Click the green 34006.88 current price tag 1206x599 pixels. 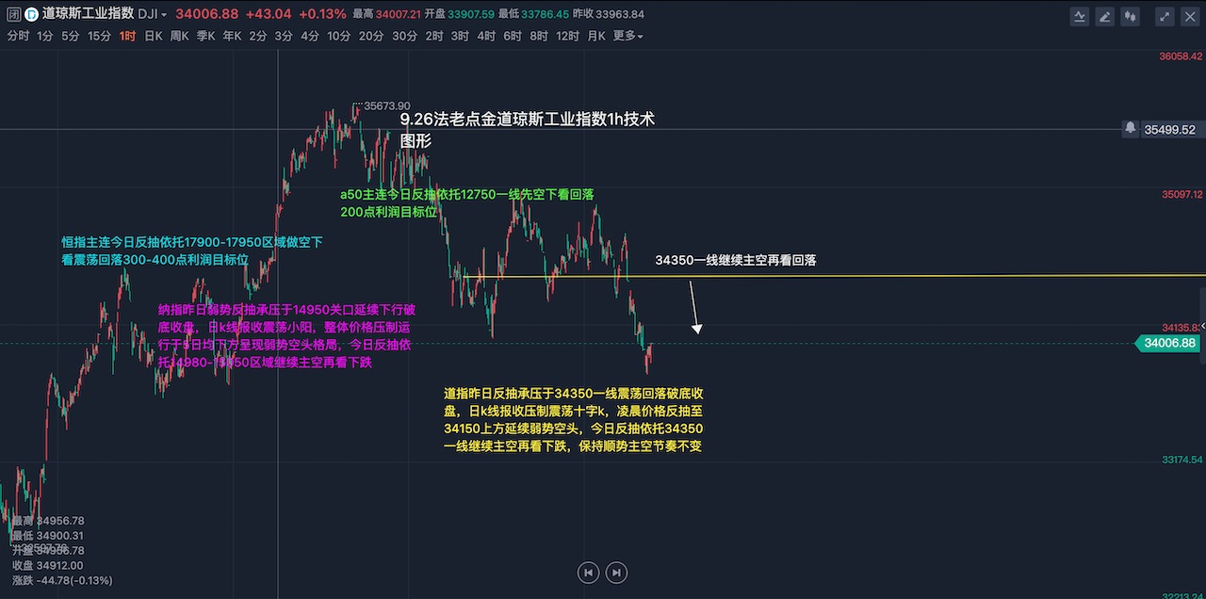[x=1168, y=344]
